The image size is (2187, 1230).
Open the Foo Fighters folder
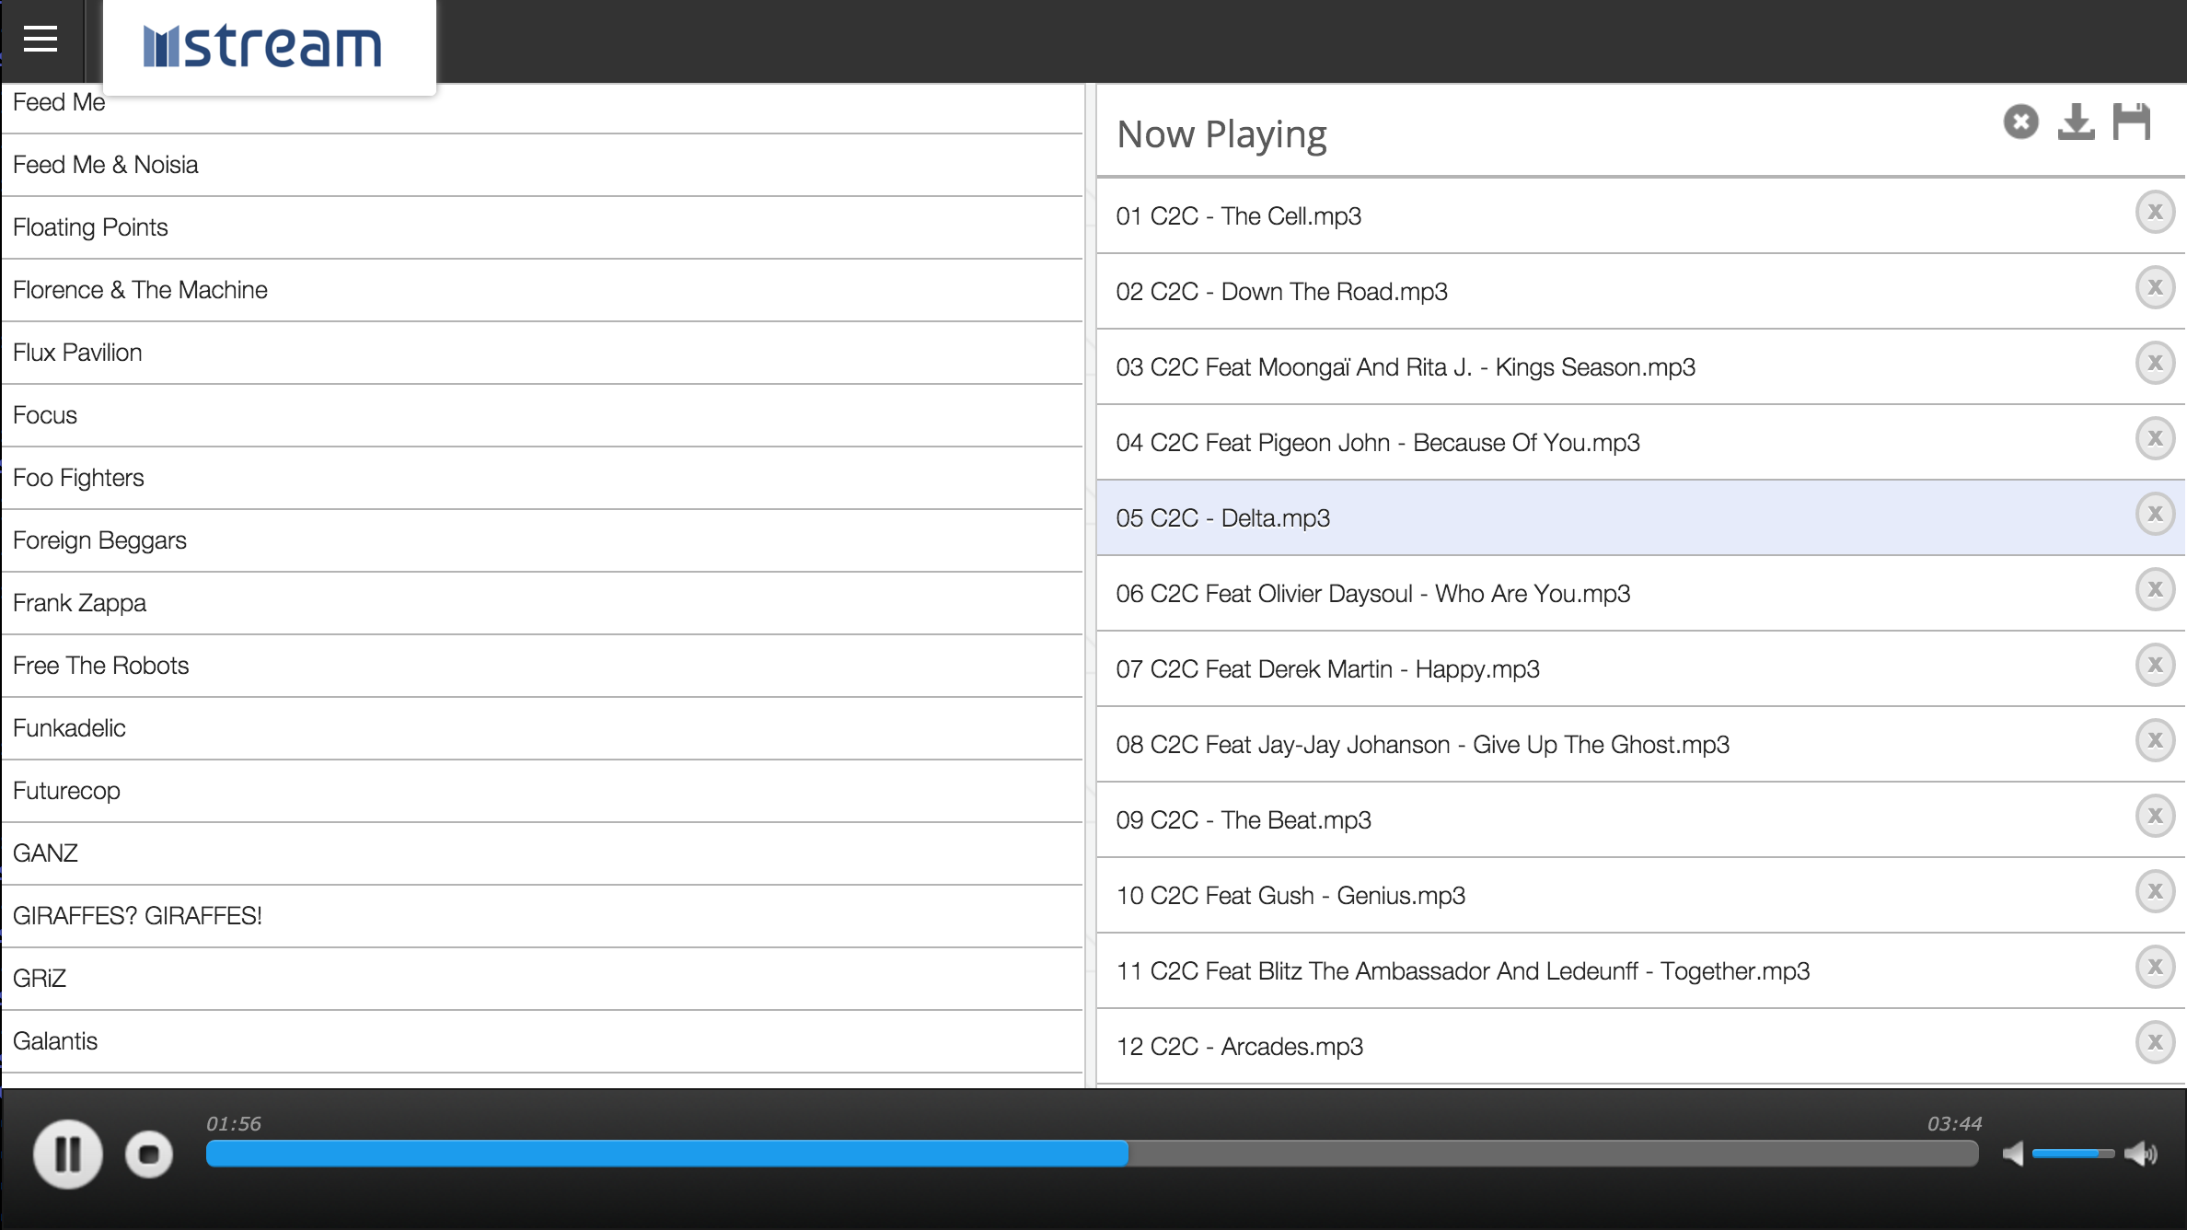(x=78, y=478)
